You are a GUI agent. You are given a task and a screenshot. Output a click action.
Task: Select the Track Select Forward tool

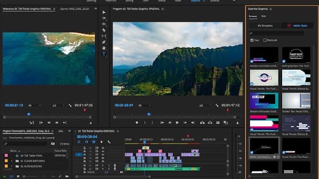104,18
